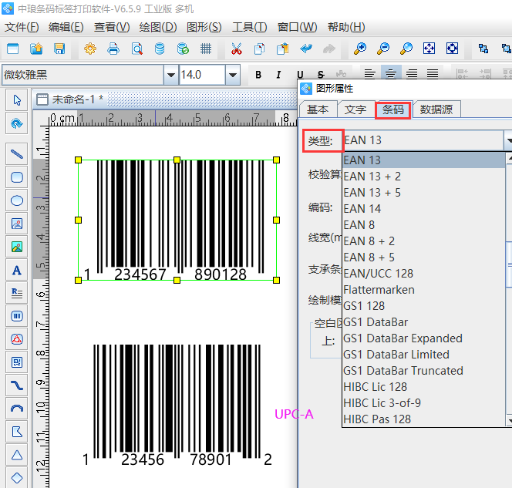
Task: Select the text A tool
Action: 17,271
